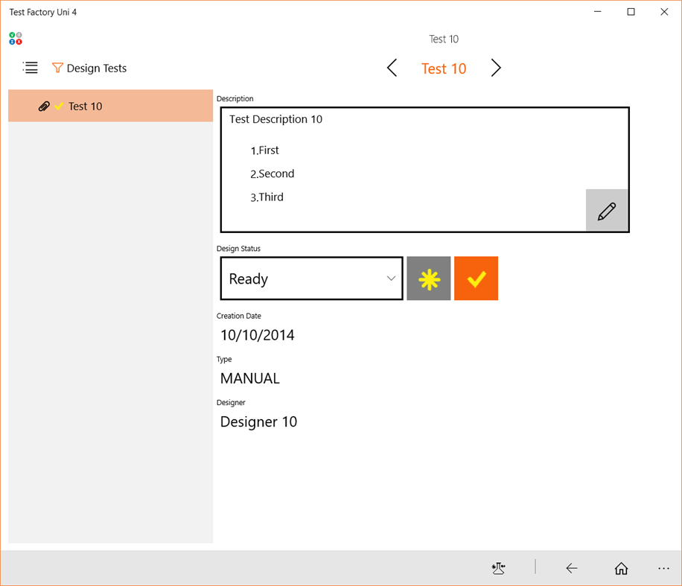Click the yellow asterisk status button
The height and width of the screenshot is (586, 682).
click(x=428, y=278)
